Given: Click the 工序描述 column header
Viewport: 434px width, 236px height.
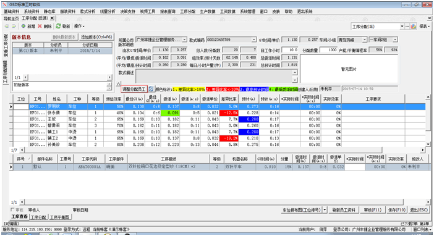Looking at the screenshot, I should [169, 159].
